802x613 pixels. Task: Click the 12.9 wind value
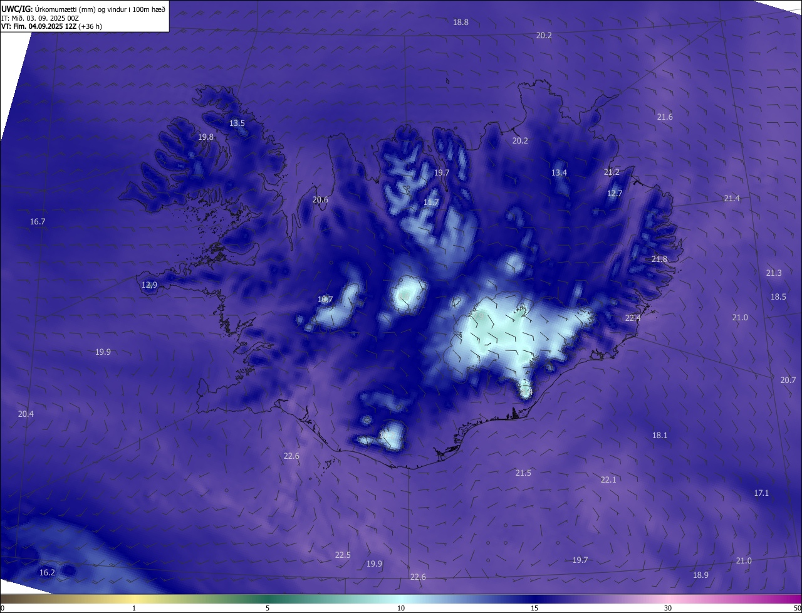pyautogui.click(x=149, y=285)
